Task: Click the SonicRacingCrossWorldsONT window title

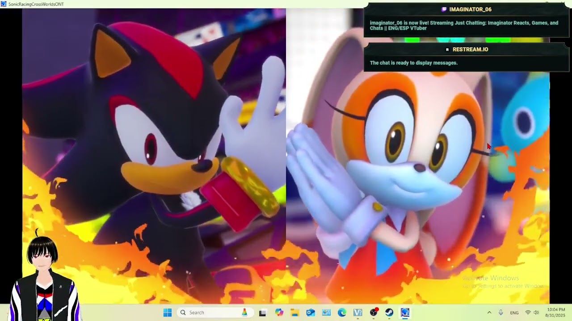Action: [36, 4]
